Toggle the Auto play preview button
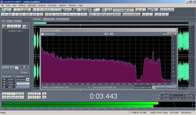Image resolution: width=196 pixels, height=115 pixels. click(x=6, y=68)
